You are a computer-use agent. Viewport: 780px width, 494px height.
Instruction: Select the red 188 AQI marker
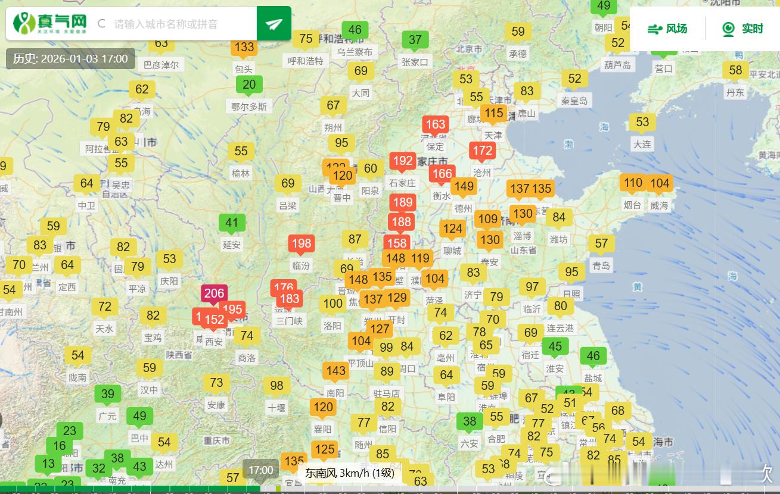pos(402,223)
